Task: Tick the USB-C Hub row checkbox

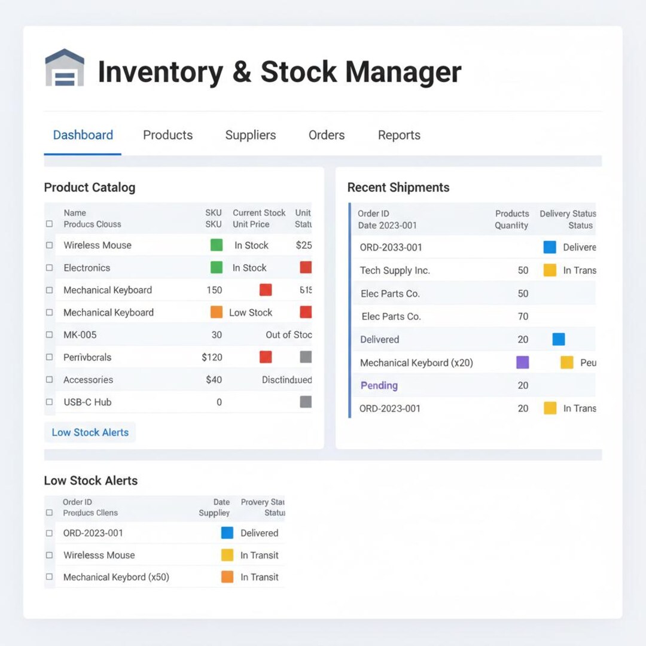Action: (x=50, y=402)
